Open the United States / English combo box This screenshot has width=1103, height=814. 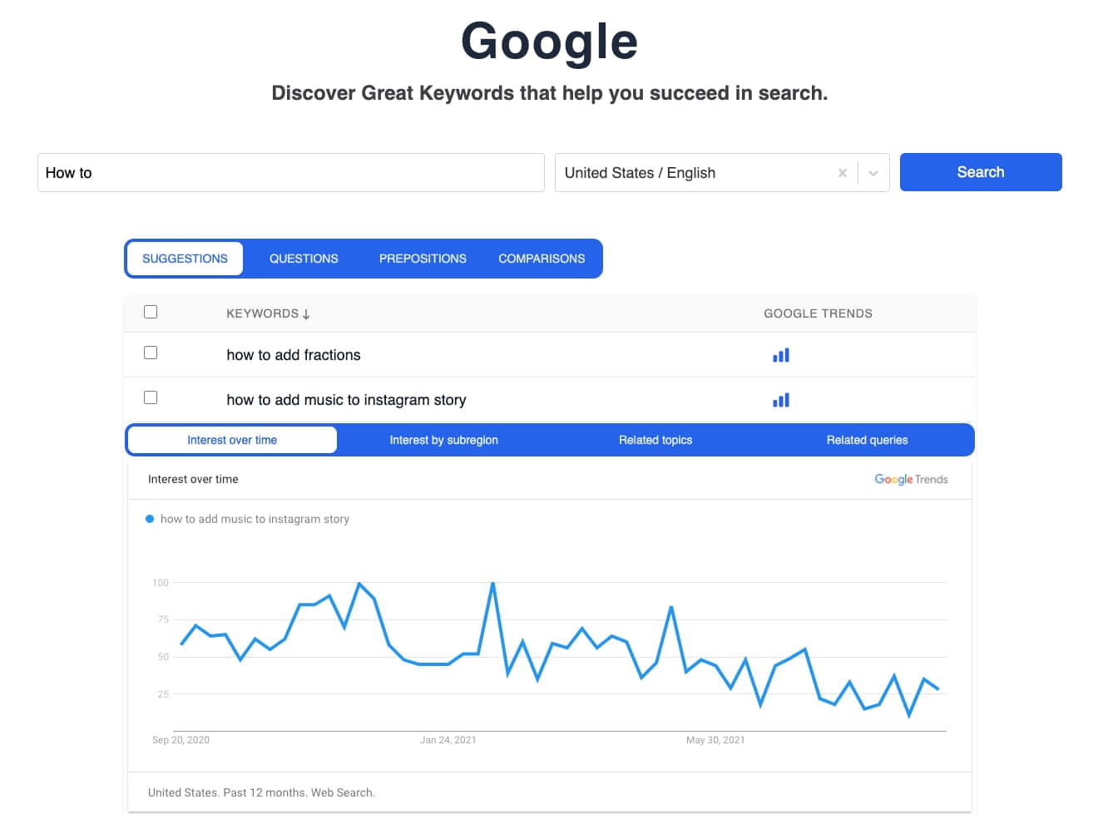722,173
